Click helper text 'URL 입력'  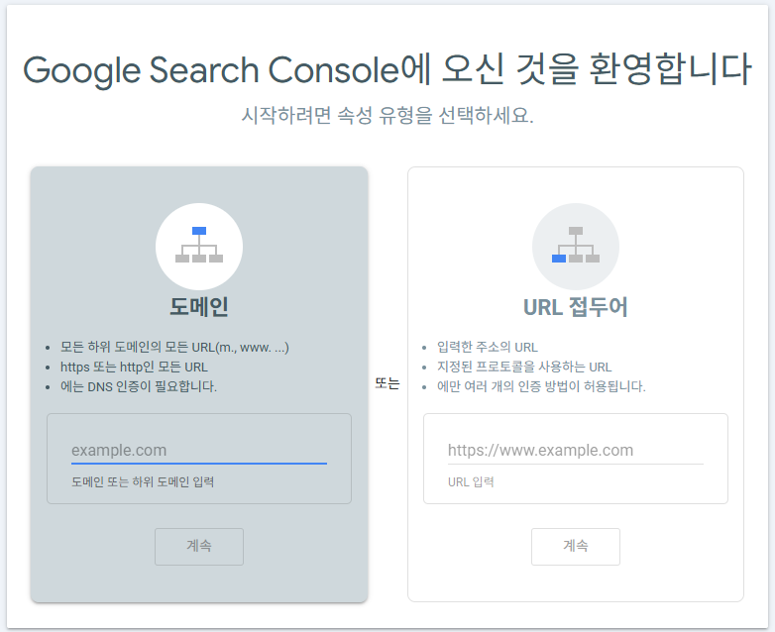pyautogui.click(x=471, y=481)
